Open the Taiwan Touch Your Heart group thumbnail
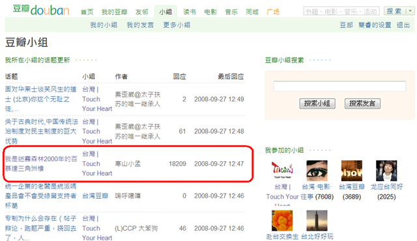 point(282,171)
